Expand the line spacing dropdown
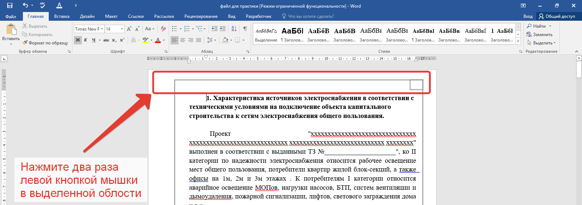The width and height of the screenshot is (582, 205). pos(215,40)
